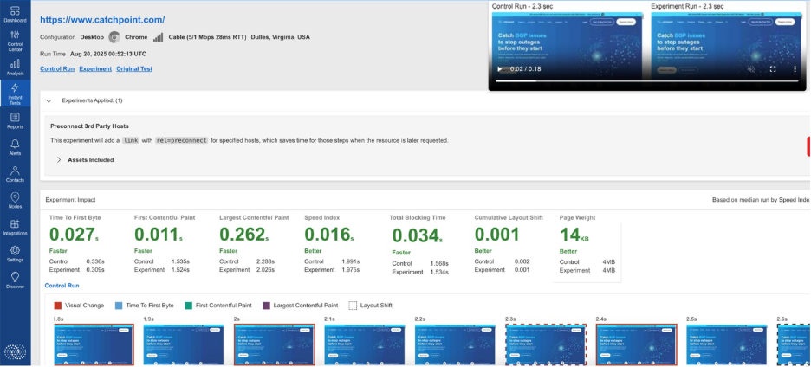Click the Chrome browser icon
811x367 pixels.
click(115, 37)
